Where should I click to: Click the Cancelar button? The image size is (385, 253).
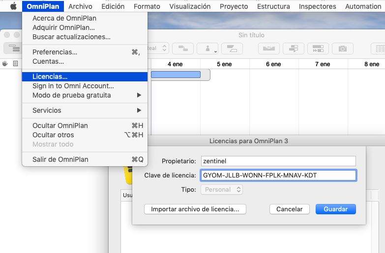(x=289, y=209)
